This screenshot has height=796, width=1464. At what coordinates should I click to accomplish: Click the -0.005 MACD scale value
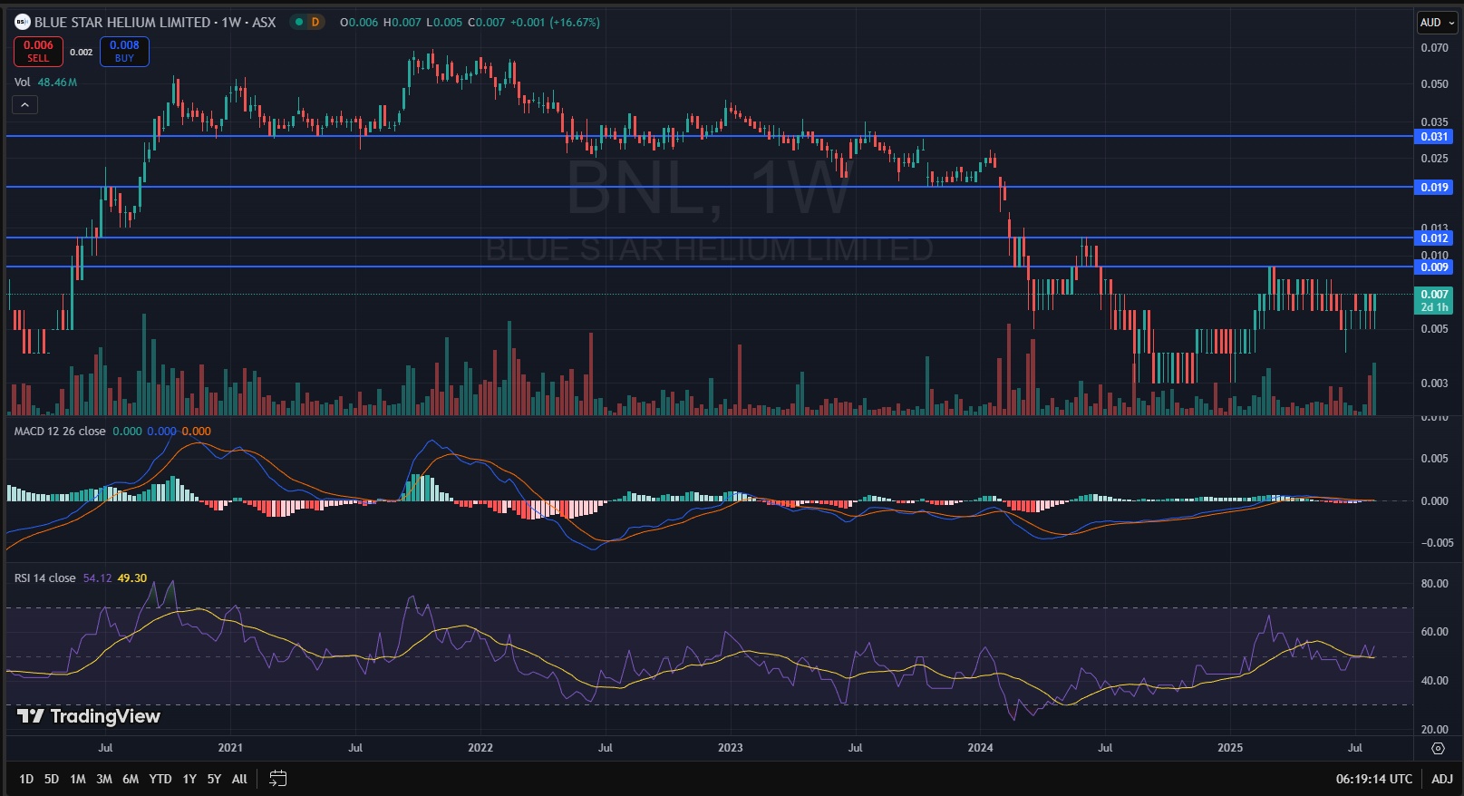pyautogui.click(x=1437, y=543)
